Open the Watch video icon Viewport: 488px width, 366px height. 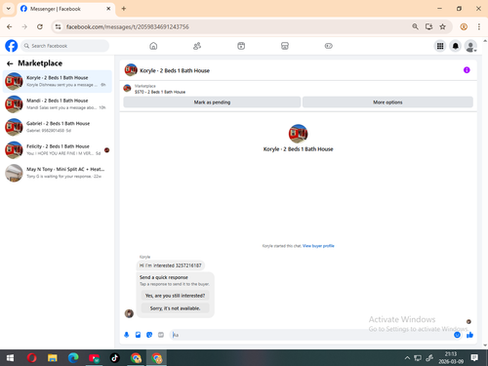pos(241,46)
